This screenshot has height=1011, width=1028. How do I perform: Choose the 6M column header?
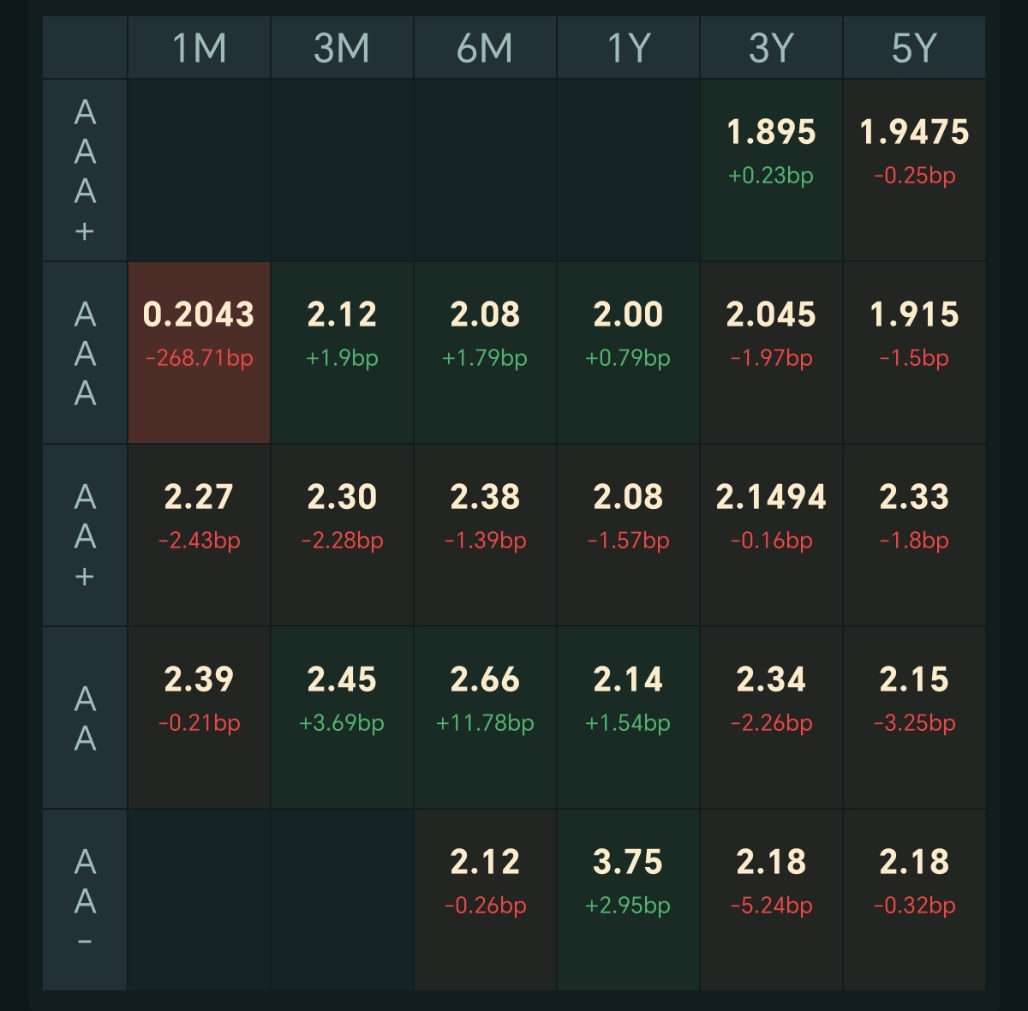(485, 48)
